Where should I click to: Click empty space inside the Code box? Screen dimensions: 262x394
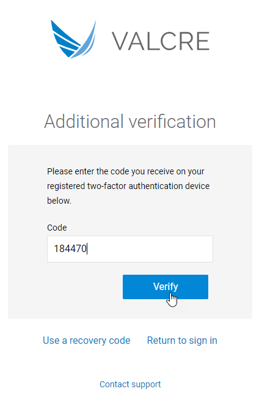(x=150, y=249)
